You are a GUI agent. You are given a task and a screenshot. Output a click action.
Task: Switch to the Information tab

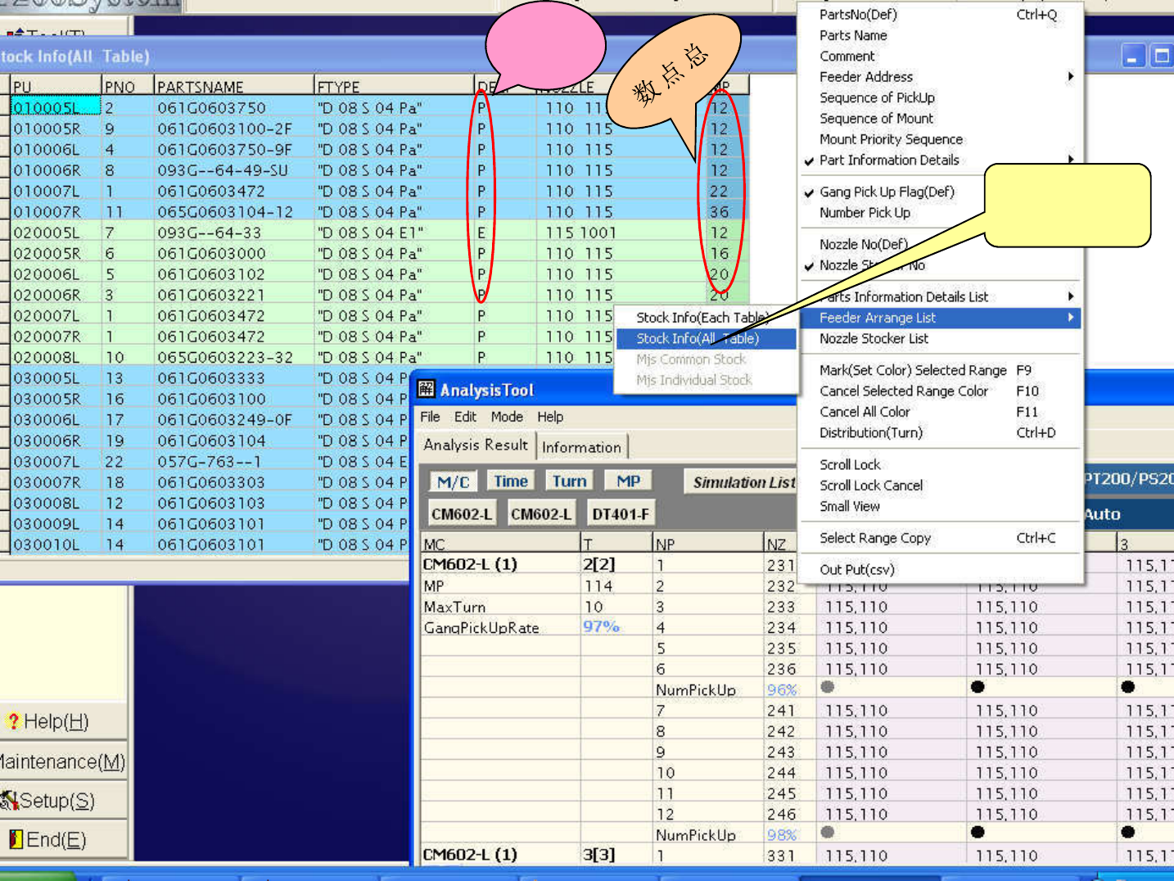[x=581, y=447]
